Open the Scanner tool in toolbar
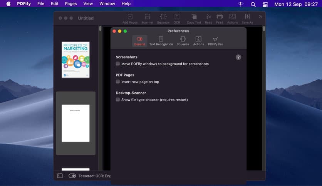 coord(147,19)
